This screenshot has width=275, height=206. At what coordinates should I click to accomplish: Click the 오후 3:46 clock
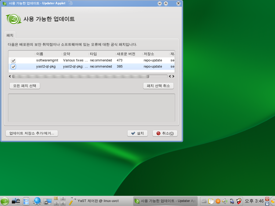click(x=254, y=201)
